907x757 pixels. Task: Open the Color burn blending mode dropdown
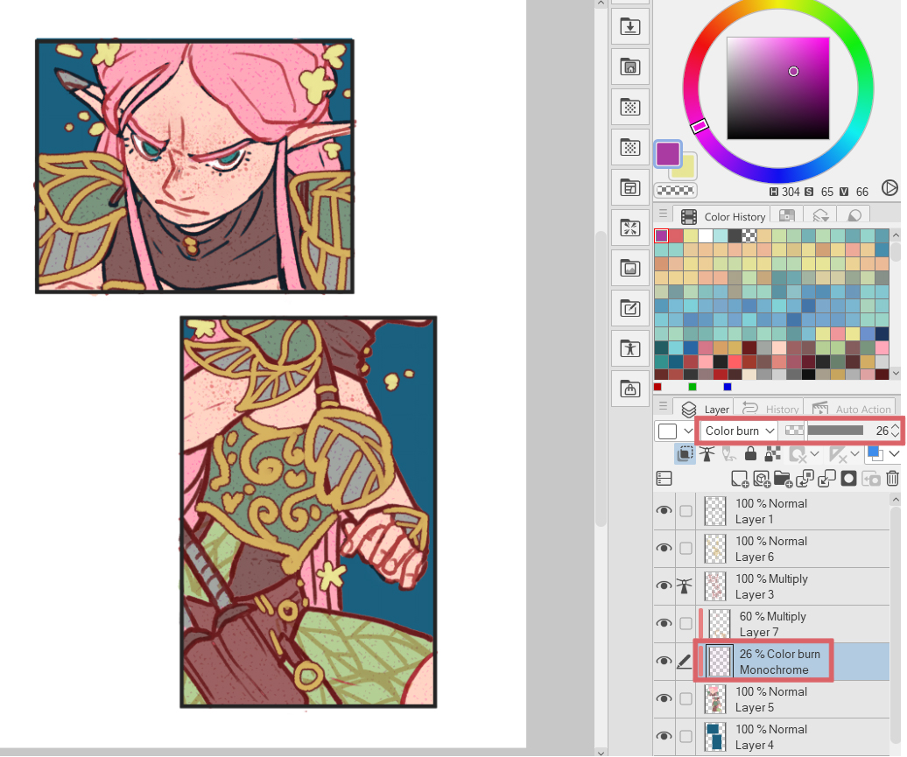[x=738, y=431]
